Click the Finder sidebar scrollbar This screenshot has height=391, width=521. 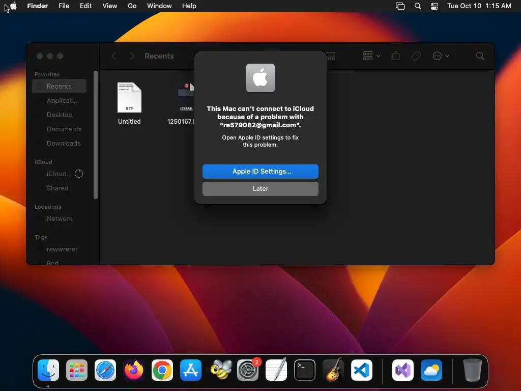(x=96, y=134)
